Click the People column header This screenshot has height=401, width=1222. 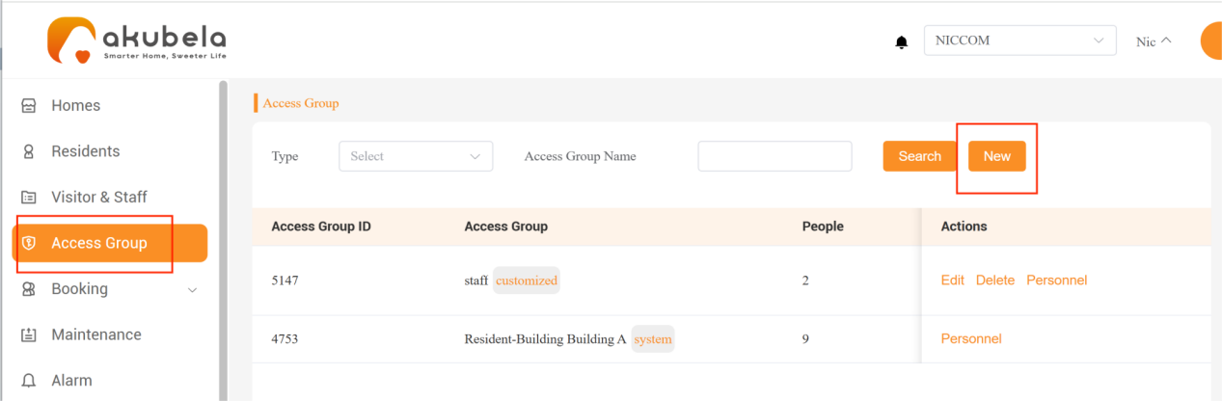pos(823,227)
